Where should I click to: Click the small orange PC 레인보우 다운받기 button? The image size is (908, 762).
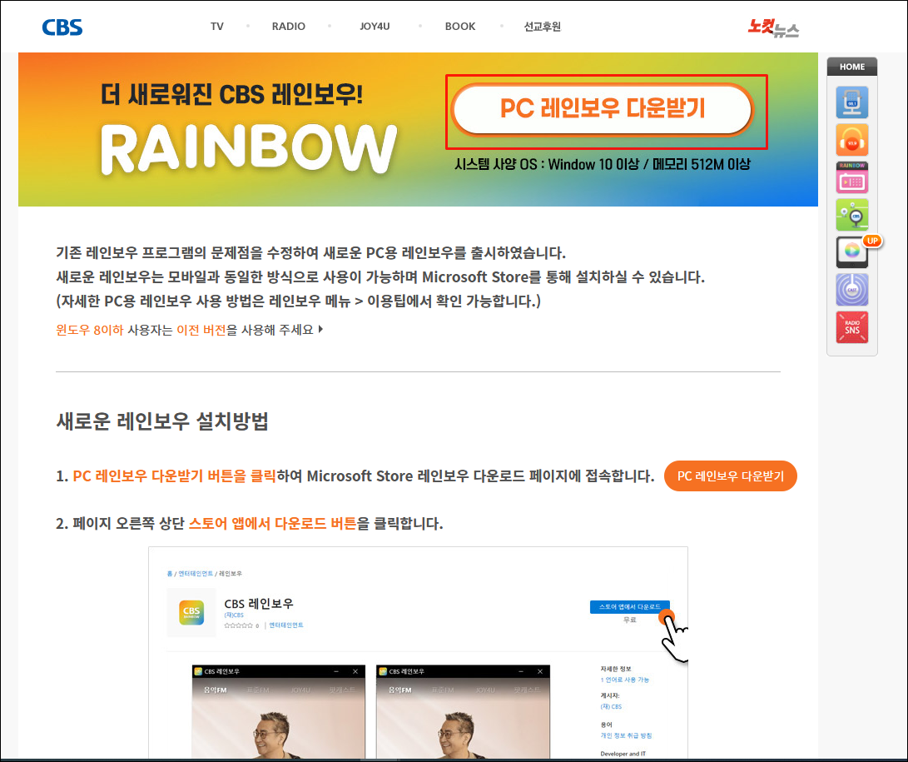(730, 476)
